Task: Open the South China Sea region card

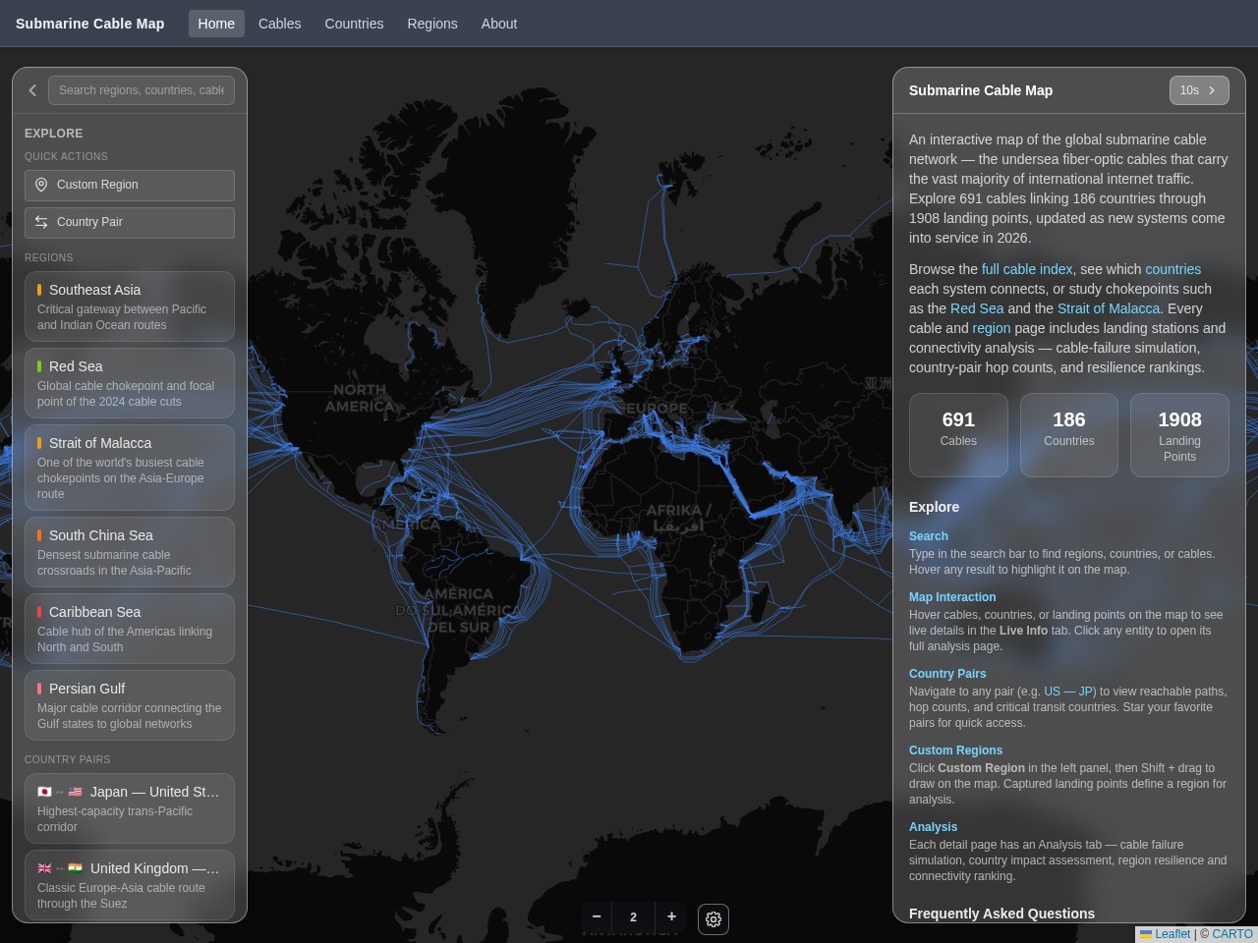Action: 130,552
